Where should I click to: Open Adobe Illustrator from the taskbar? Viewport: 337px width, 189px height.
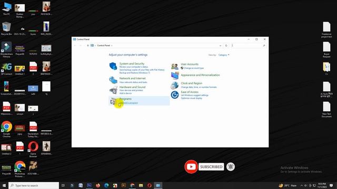click(x=124, y=185)
